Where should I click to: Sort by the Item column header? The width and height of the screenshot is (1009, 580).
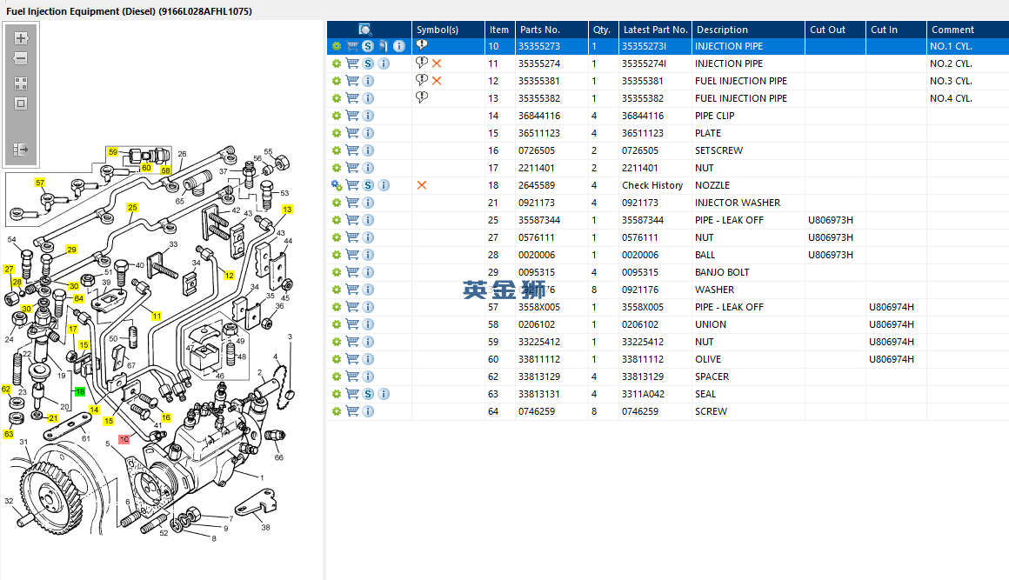point(499,30)
